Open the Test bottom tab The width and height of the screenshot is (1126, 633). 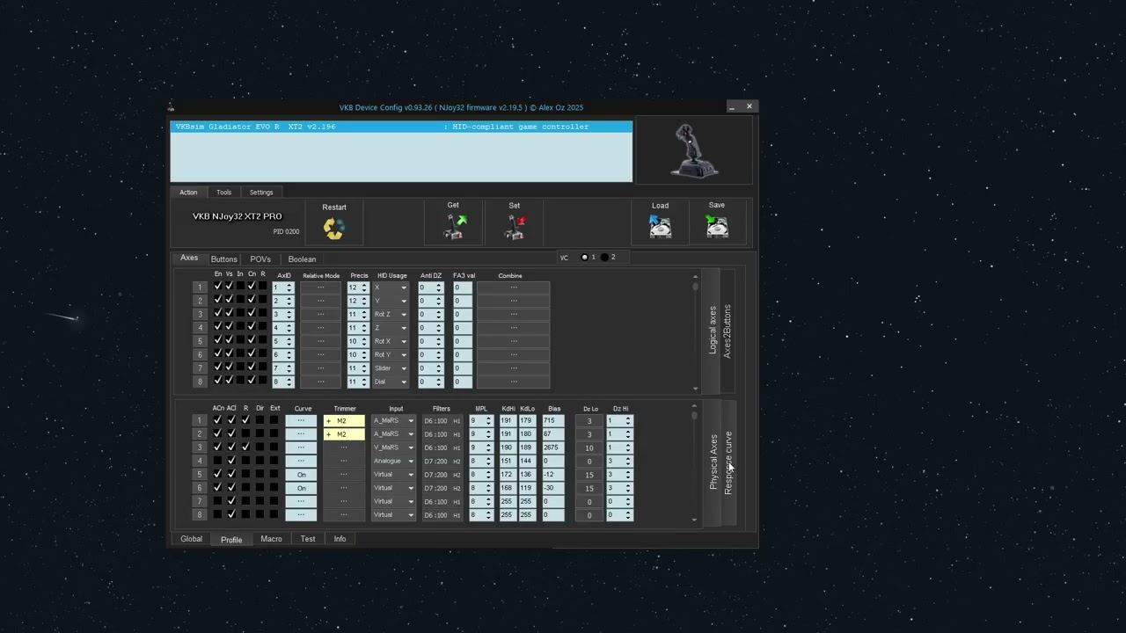[x=308, y=539]
